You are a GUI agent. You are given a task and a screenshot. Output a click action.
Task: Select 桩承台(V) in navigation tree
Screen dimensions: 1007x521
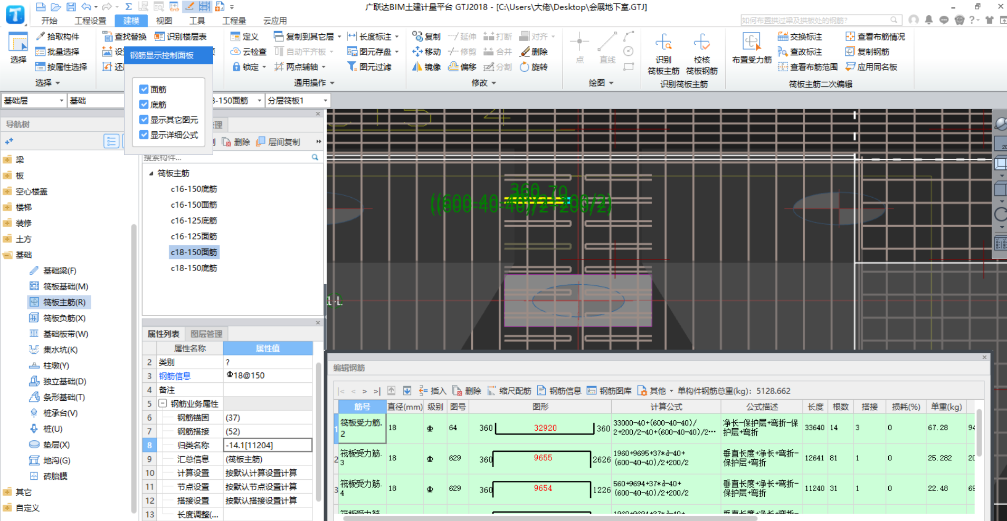coord(53,413)
